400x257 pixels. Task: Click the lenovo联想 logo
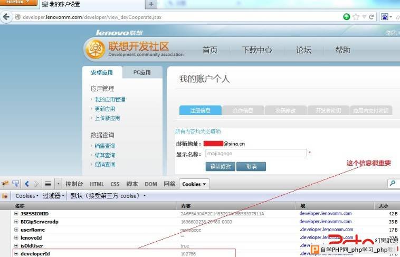tap(119, 33)
